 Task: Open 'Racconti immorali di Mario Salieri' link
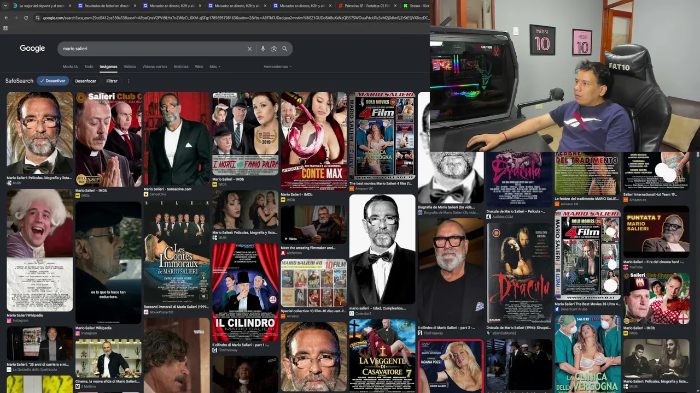pos(176,307)
